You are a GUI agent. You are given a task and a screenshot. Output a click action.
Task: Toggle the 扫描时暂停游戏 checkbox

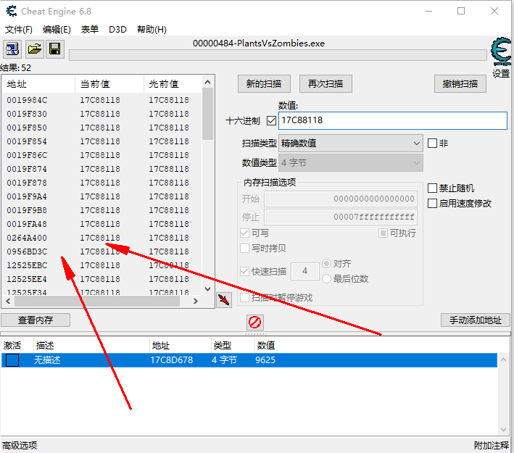(244, 298)
